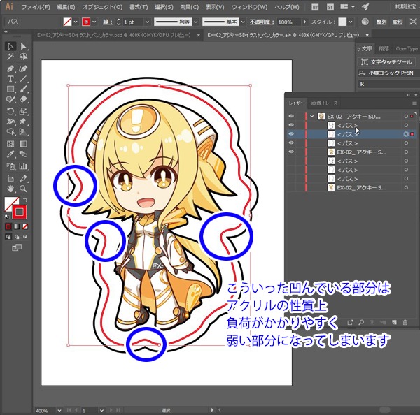Select the Column Graph tool

[x=23, y=166]
